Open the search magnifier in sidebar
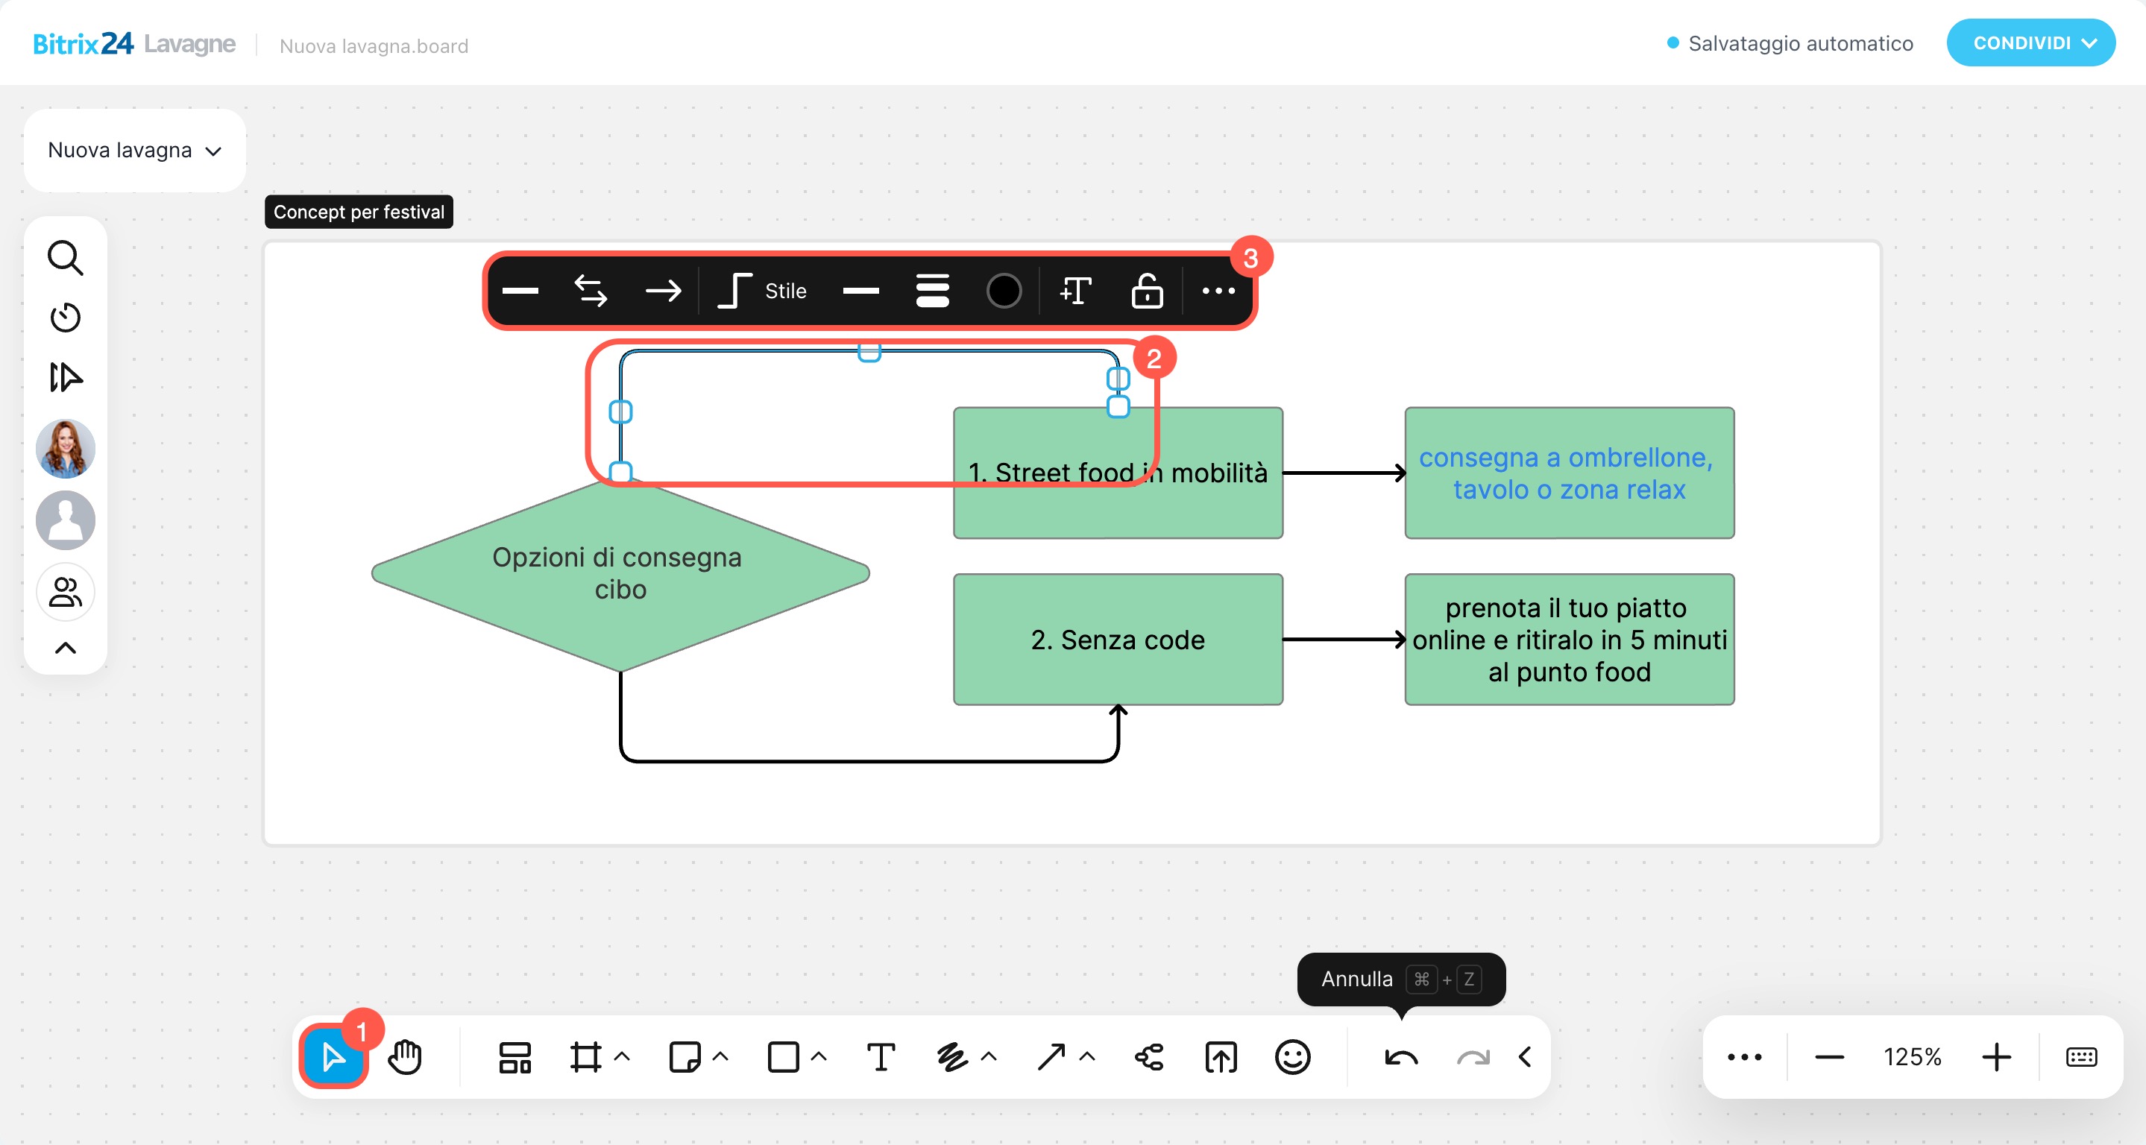This screenshot has height=1145, width=2146. pos(65,258)
